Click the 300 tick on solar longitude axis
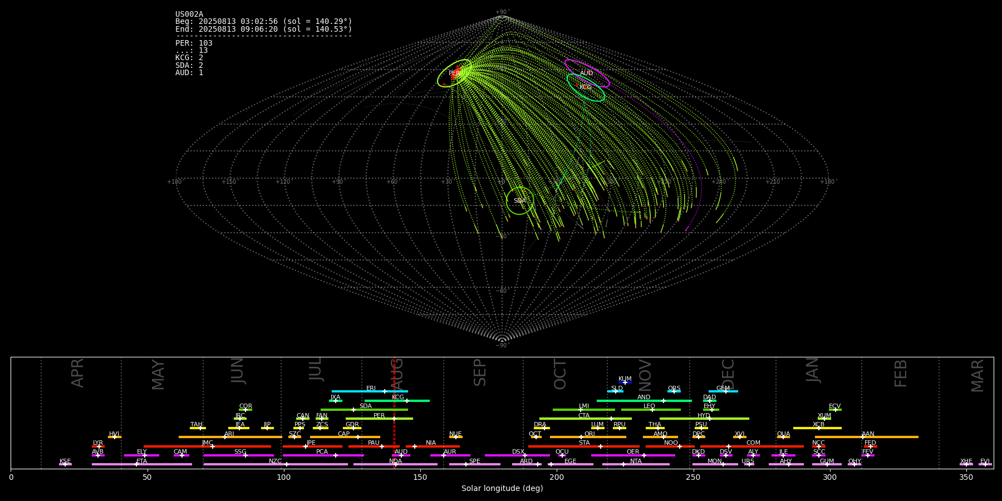 [829, 477]
